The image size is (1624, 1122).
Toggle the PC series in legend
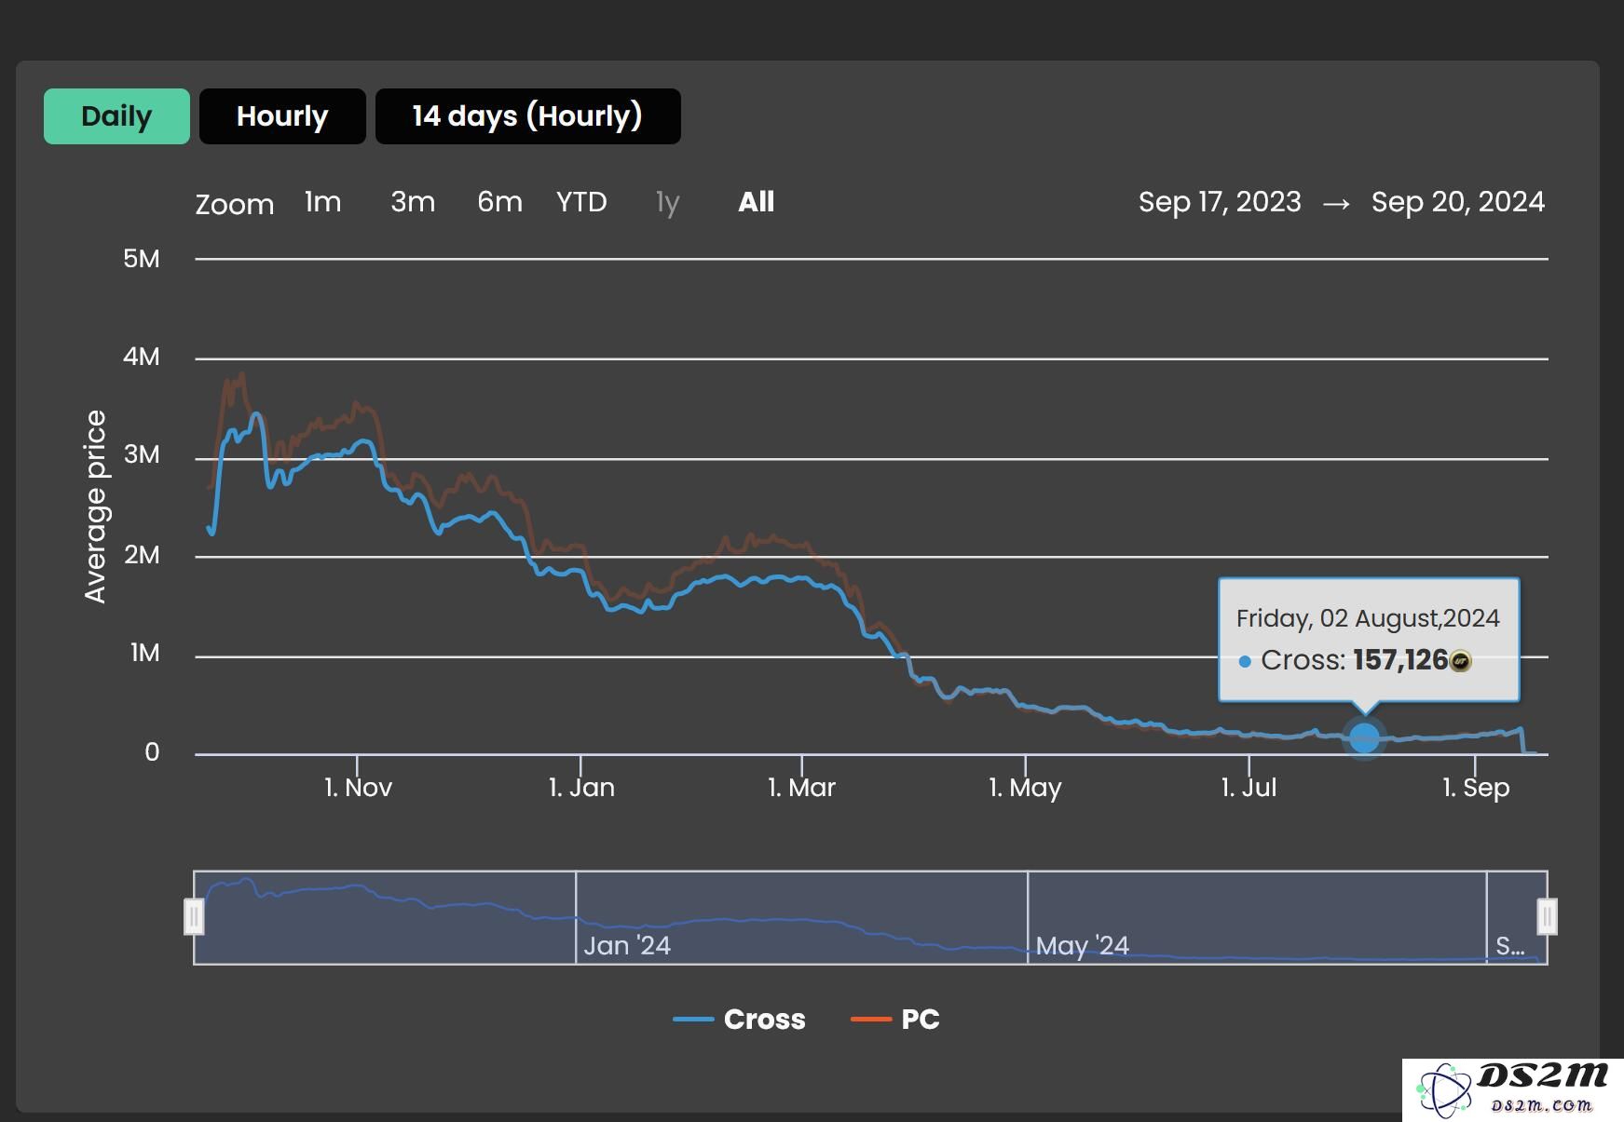895,1019
